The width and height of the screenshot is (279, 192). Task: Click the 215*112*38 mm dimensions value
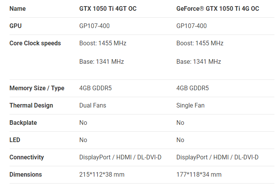point(102,174)
